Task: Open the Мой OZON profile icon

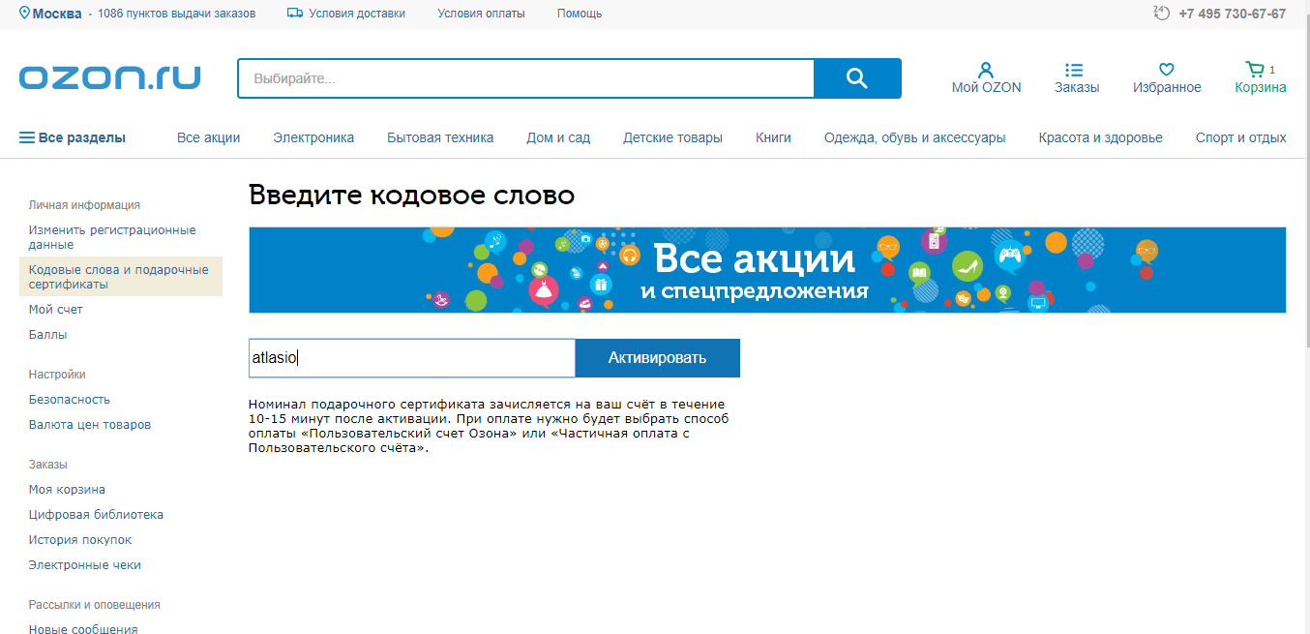Action: tap(986, 71)
